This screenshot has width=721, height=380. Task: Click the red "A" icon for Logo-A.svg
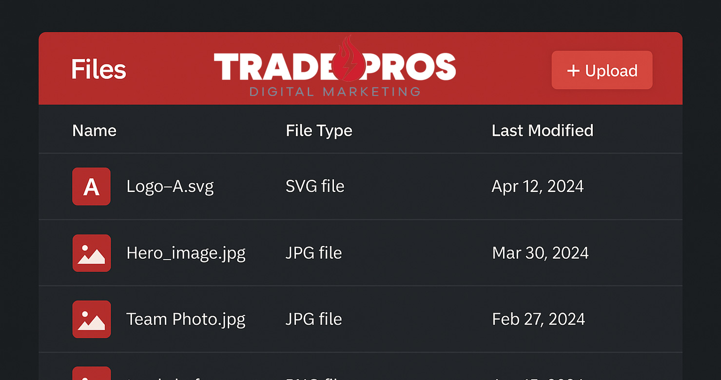click(91, 187)
